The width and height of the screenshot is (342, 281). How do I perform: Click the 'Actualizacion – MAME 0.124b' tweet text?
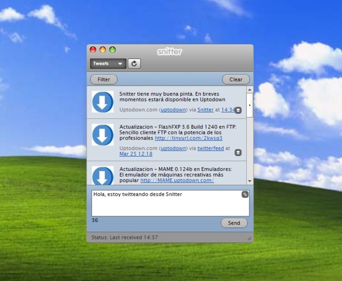176,175
